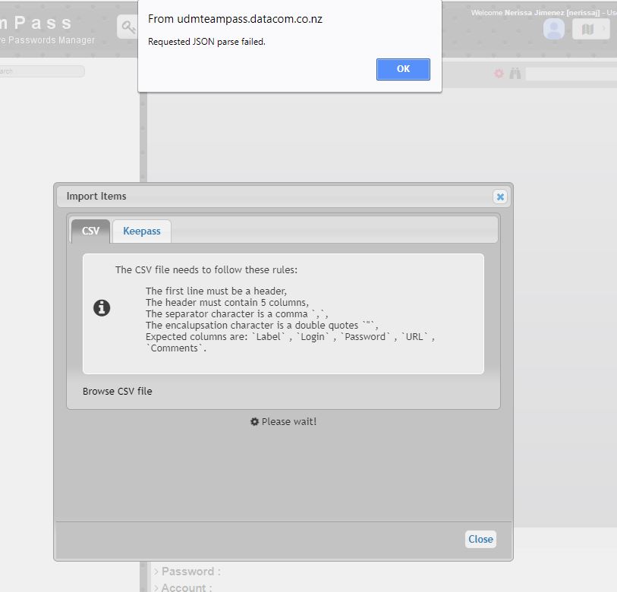
Task: Click the text 'Requested JSON parse failed.'
Action: (206, 42)
